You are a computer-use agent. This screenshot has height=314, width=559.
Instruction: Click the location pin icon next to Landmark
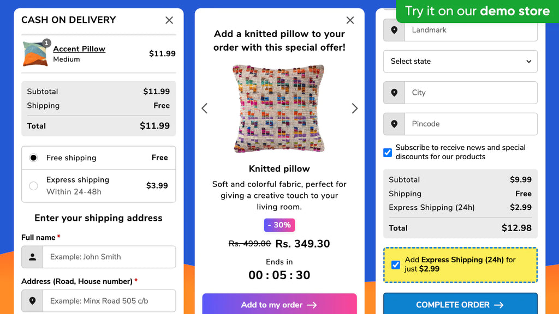click(394, 30)
